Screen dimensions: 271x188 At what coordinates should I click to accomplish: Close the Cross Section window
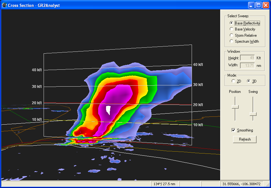(x=266, y=5)
